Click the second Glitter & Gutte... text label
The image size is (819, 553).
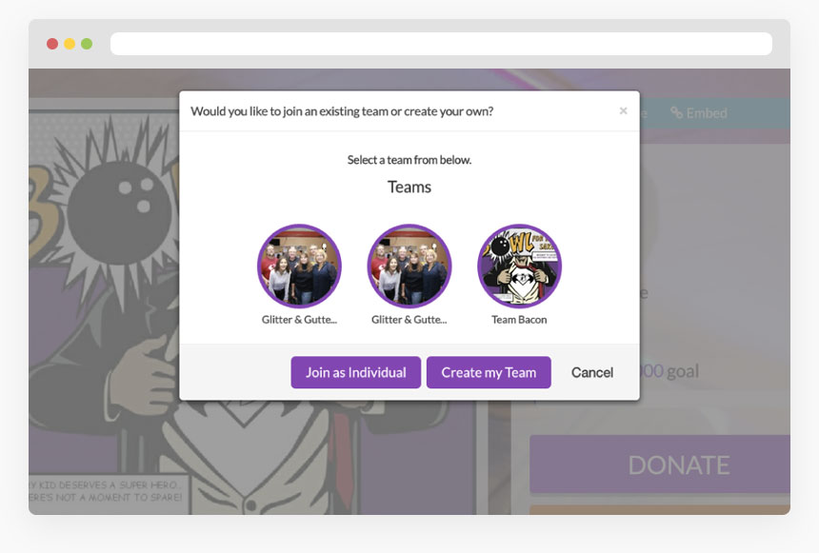tap(409, 320)
